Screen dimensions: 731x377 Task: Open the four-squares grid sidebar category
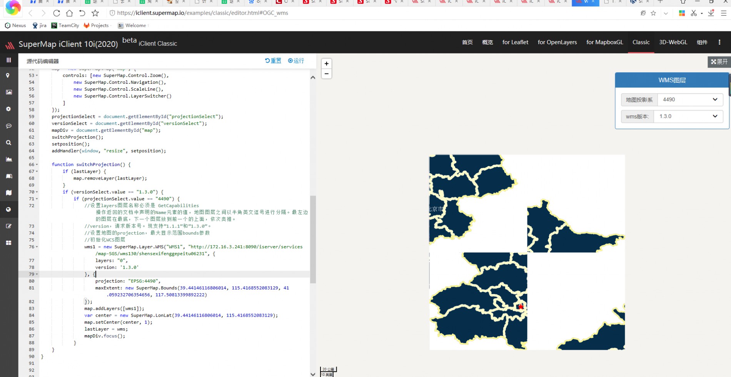[x=8, y=243]
